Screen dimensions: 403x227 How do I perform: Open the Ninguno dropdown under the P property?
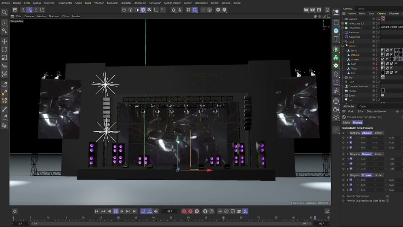click(355, 133)
